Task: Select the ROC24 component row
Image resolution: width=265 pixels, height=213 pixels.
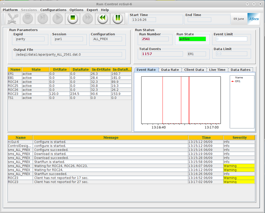Action: tap(70, 82)
